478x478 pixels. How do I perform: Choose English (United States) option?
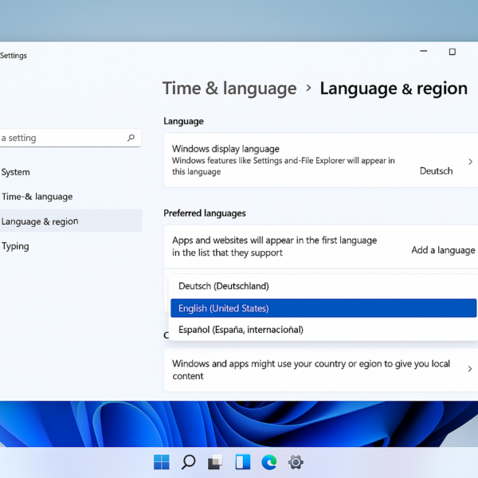pos(323,308)
